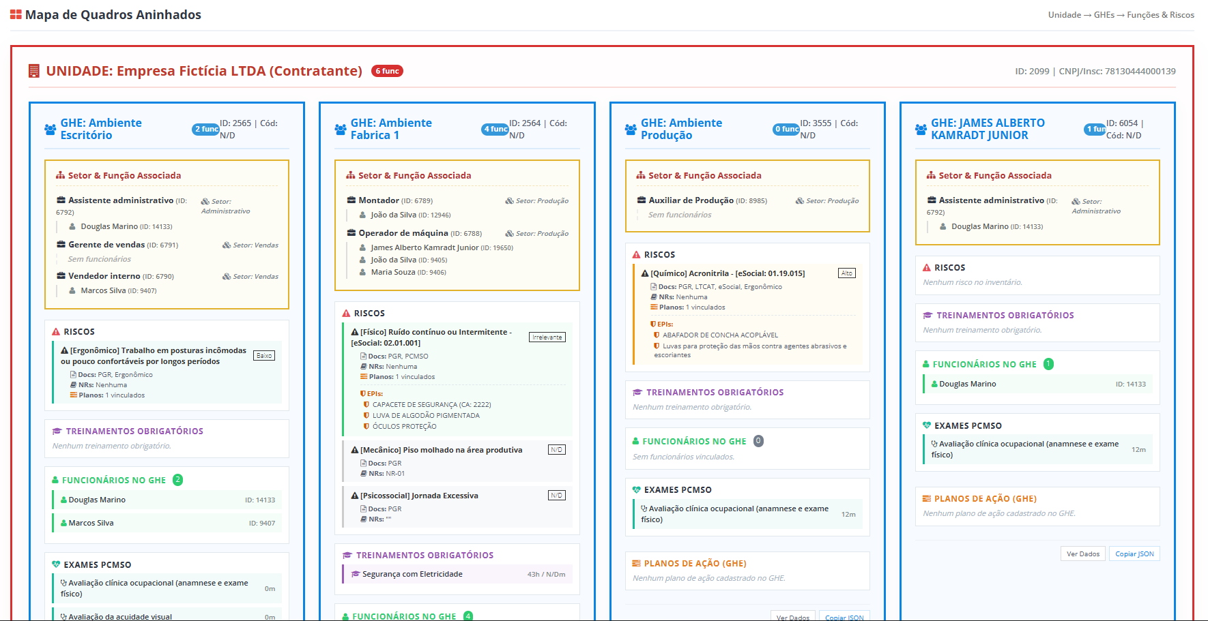
Task: Click the briefcase icon beside "Montador"
Action: (351, 200)
